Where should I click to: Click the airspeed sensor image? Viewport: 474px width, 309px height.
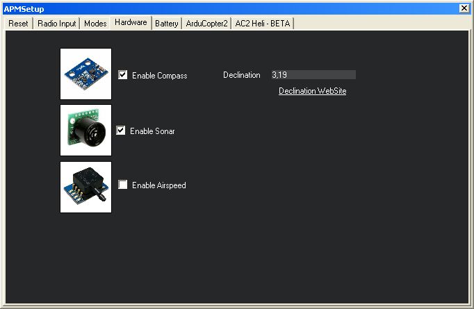[x=86, y=187]
